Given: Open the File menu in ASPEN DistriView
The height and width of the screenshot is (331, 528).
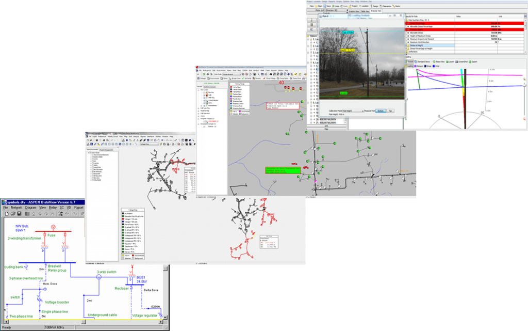Looking at the screenshot, I should pyautogui.click(x=5, y=208).
